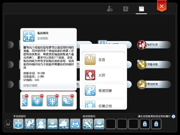Add 极速回复 to the prep list
Screen dimensions: 180x135
103,90
